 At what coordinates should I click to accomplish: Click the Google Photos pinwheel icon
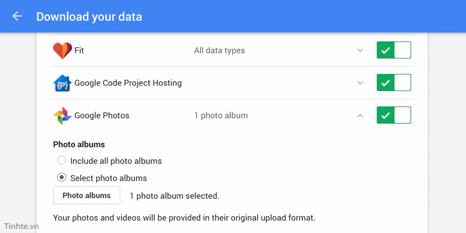point(63,116)
